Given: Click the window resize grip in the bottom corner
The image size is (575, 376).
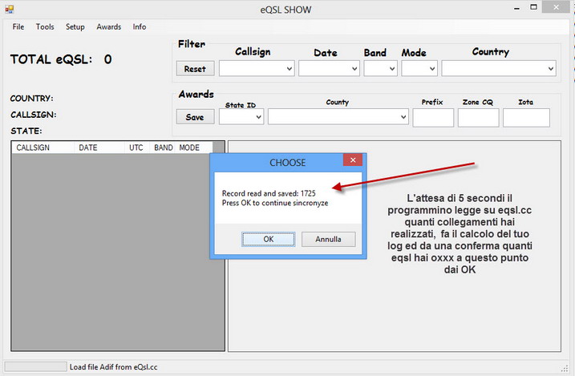Looking at the screenshot, I should pos(565,368).
